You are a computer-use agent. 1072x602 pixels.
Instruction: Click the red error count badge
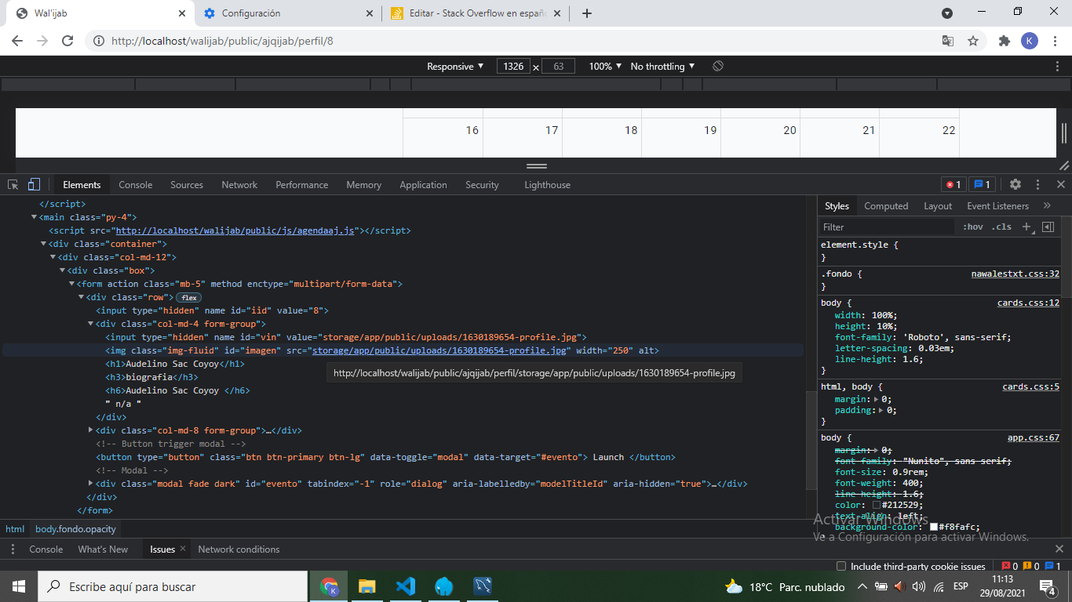point(953,185)
